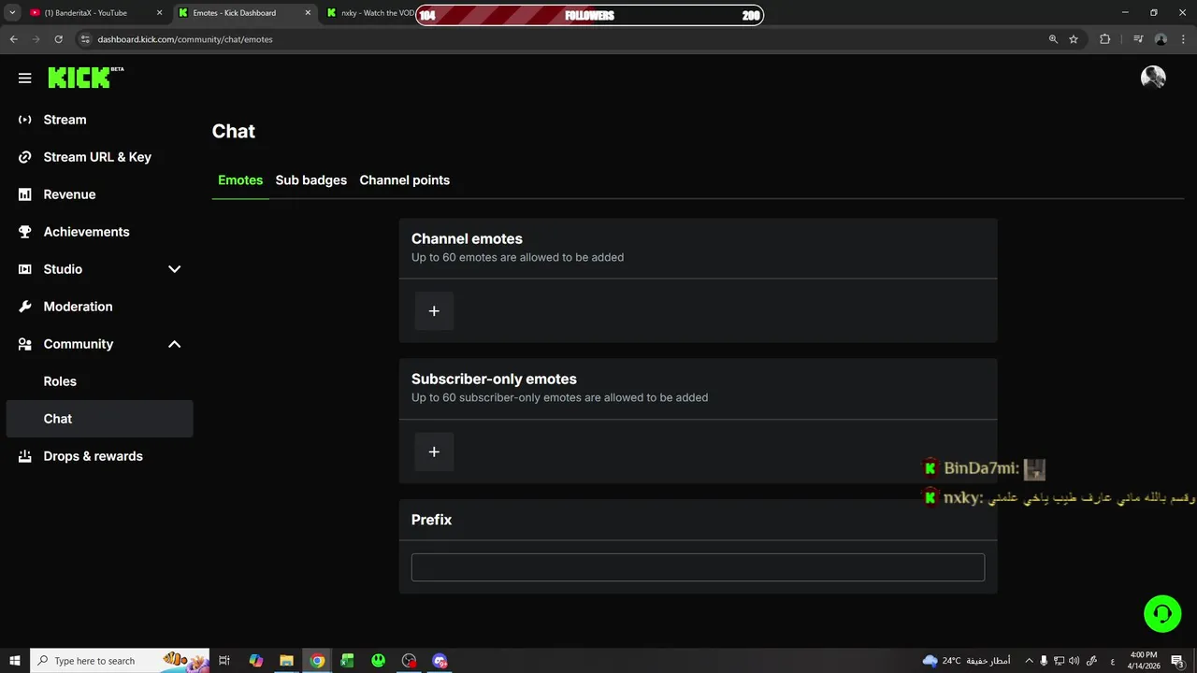
Task: Open the zoom magnifier in address bar
Action: point(1053,39)
